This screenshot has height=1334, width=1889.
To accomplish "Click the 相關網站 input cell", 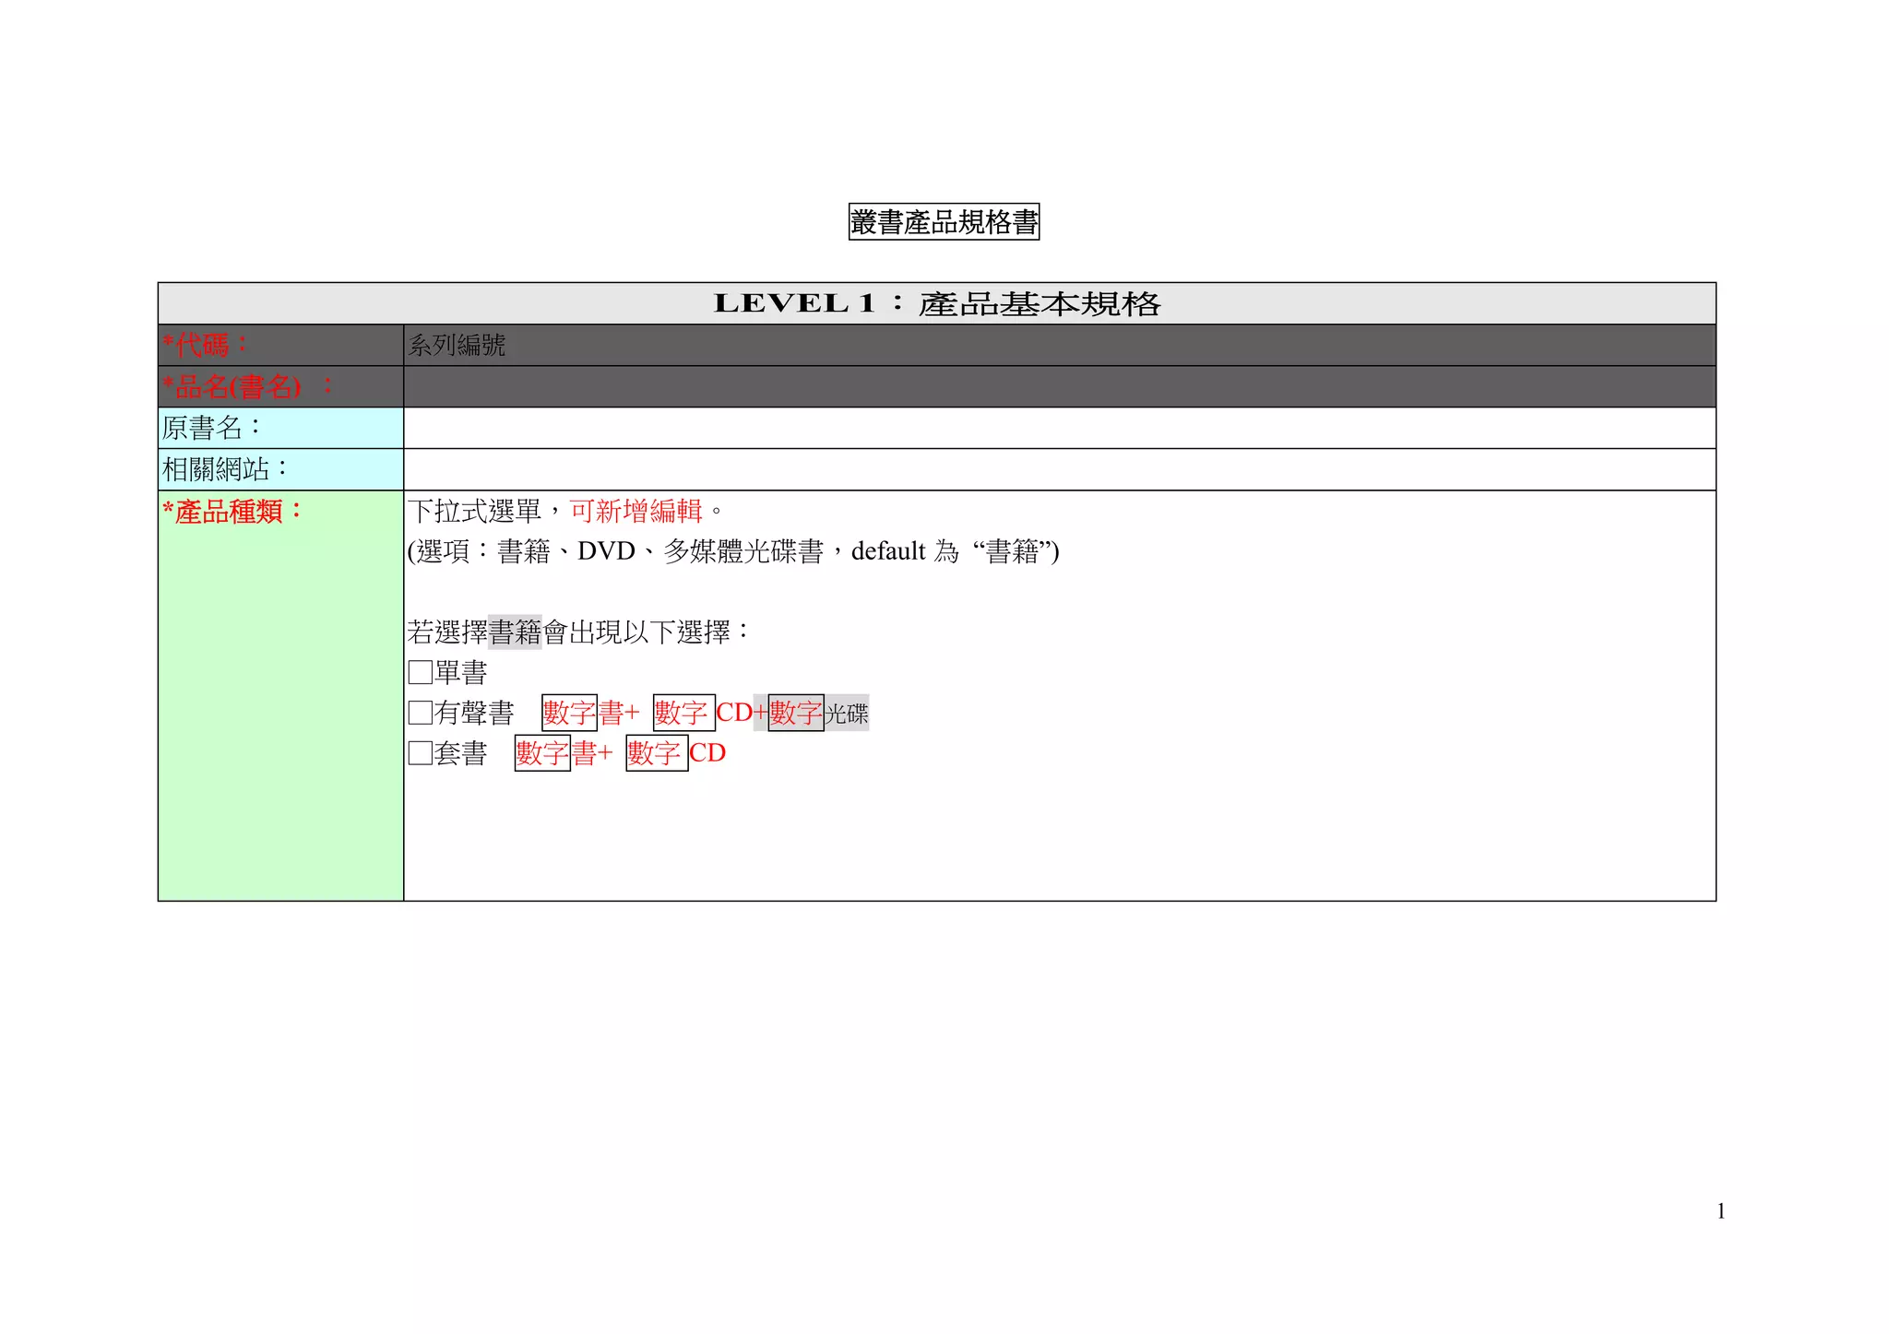I will coord(1059,469).
